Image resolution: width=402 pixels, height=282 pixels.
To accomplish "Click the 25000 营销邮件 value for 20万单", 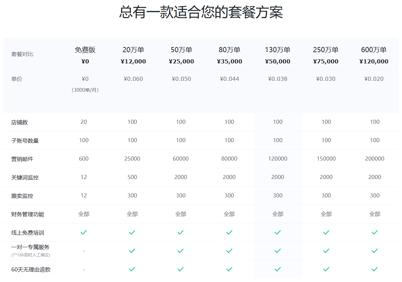I will click(132, 159).
